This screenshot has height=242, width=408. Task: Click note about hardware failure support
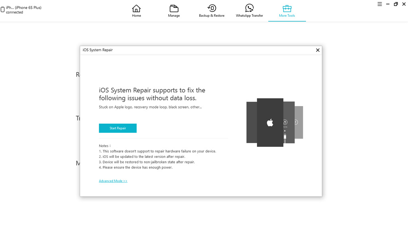coord(157,151)
